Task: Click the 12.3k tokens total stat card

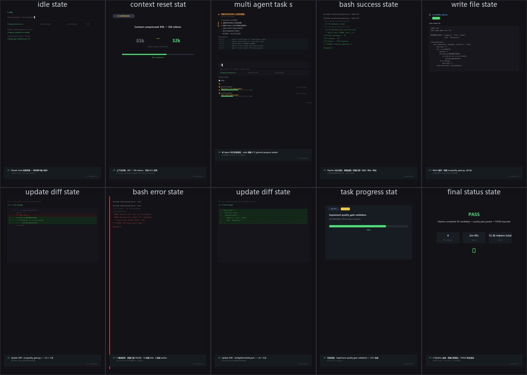Action: tap(500, 237)
